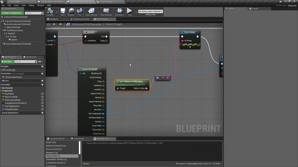This screenshot has width=298, height=167.
Task: Click the graph breadcrumb grid icon
Action: [x=68, y=24]
